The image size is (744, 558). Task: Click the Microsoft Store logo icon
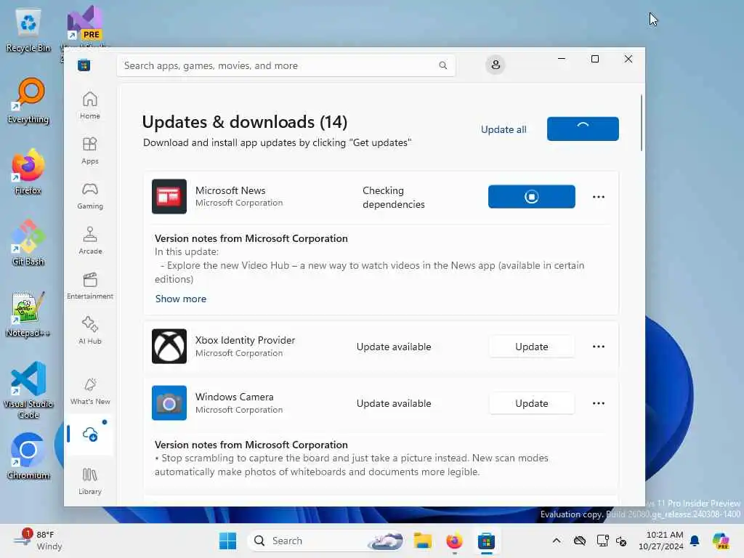point(84,65)
